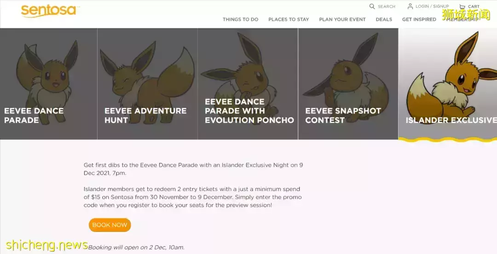Select Deals in the navigation bar

pyautogui.click(x=384, y=19)
